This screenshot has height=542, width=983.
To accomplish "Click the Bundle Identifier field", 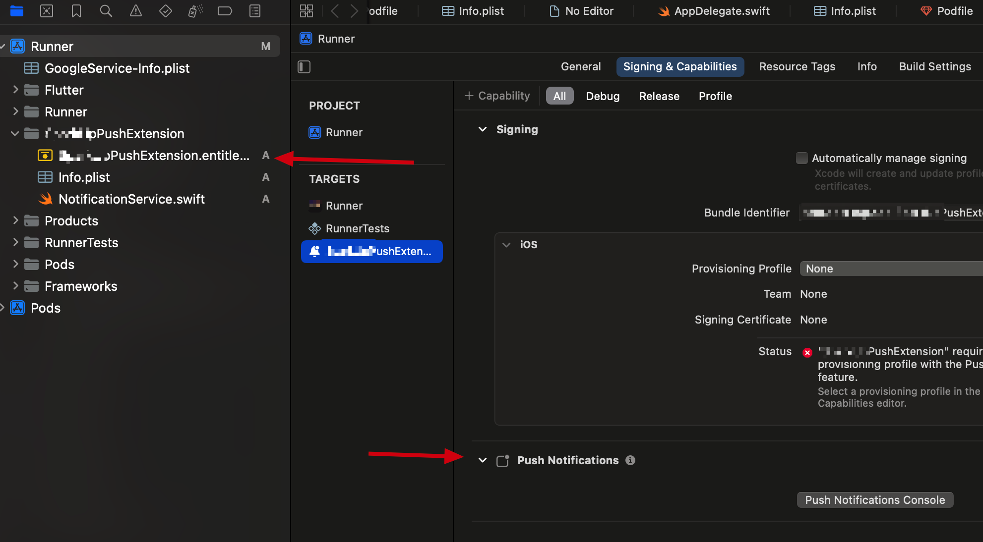I will click(891, 213).
